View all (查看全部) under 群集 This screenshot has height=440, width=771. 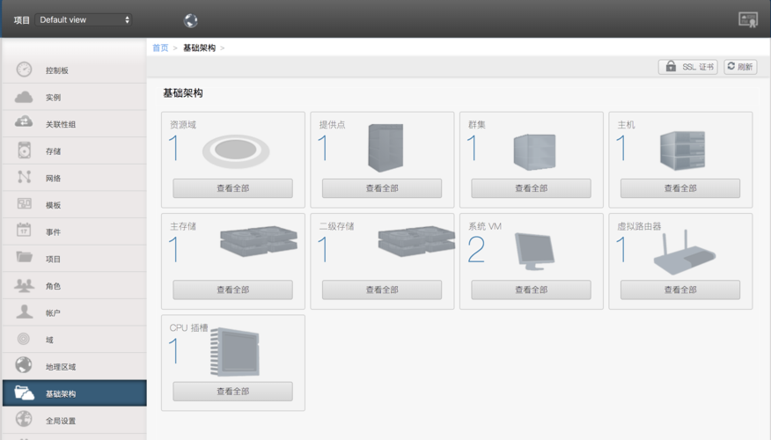(x=531, y=188)
